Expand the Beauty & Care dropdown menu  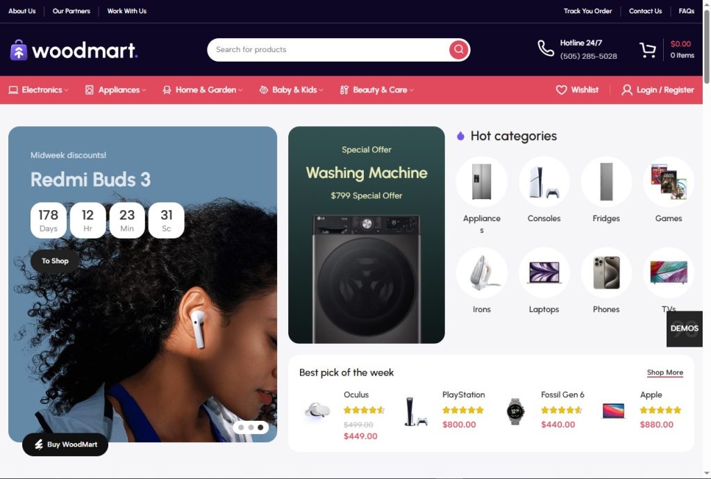click(x=377, y=89)
